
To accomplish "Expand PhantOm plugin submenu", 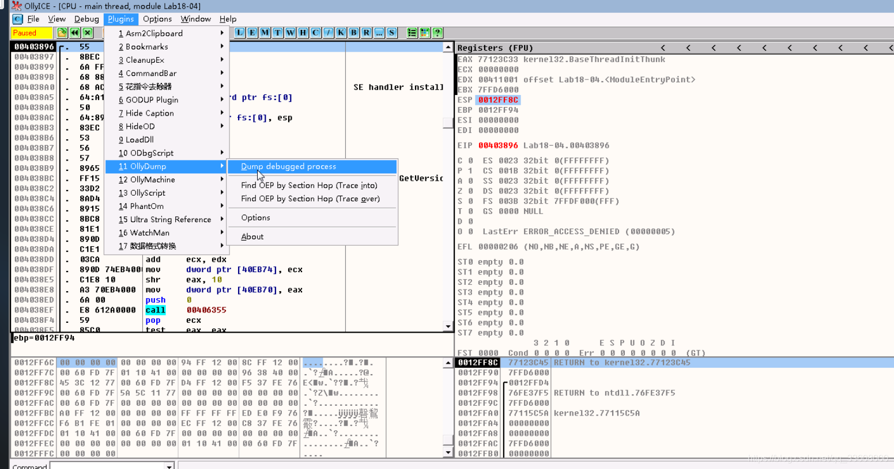I will [167, 206].
